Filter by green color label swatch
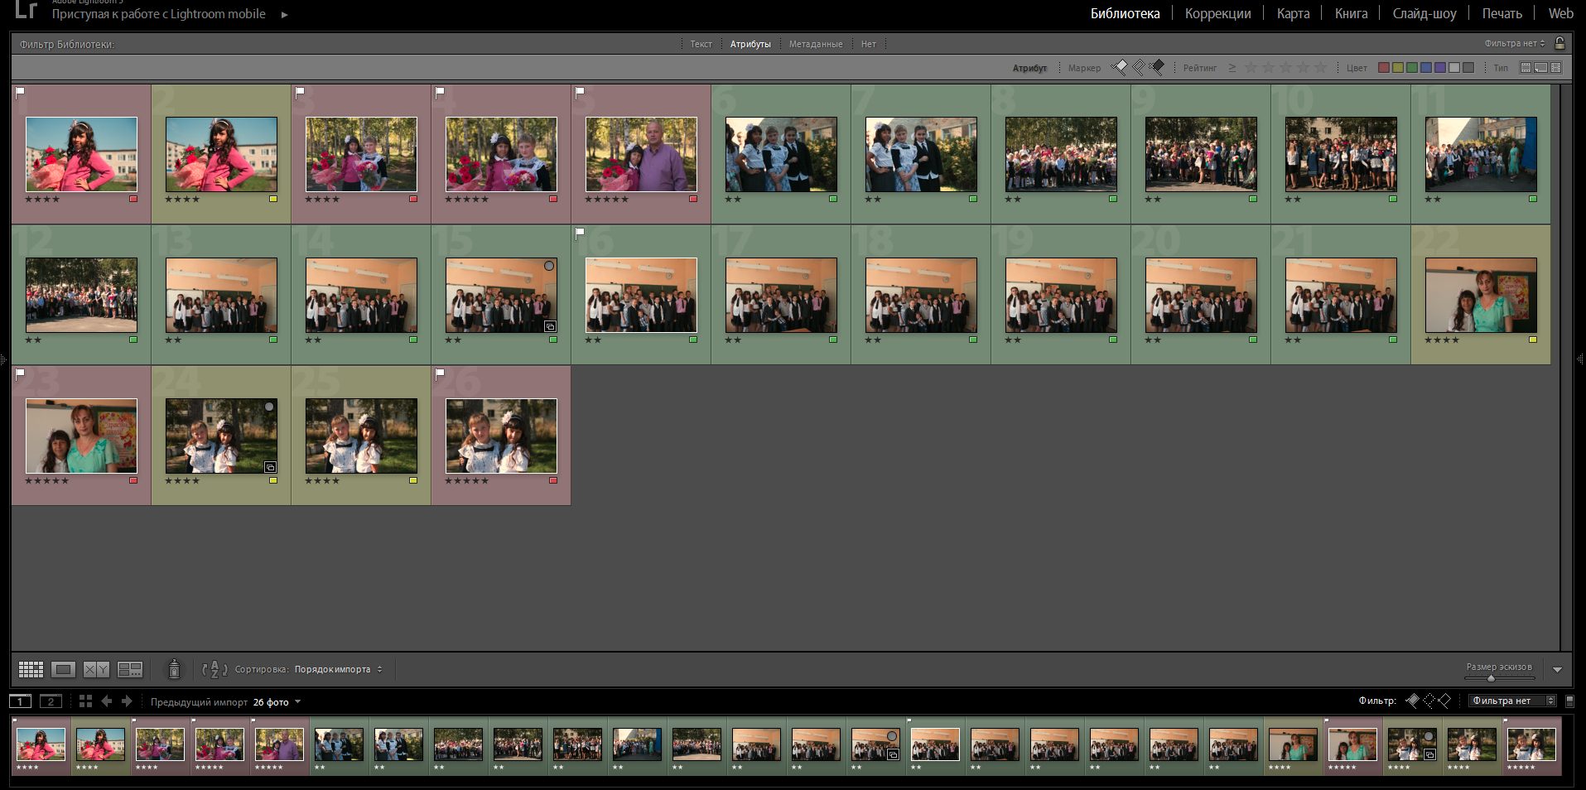This screenshot has height=790, width=1586. tap(1412, 67)
